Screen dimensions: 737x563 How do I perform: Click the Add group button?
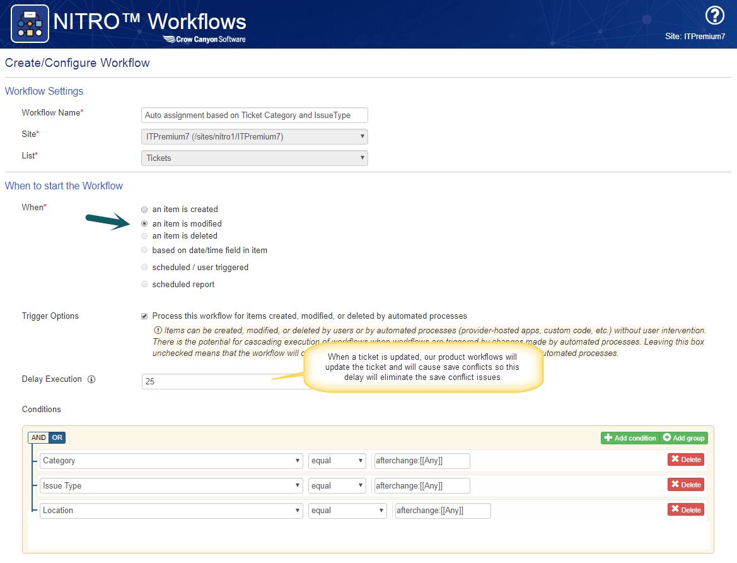(683, 438)
